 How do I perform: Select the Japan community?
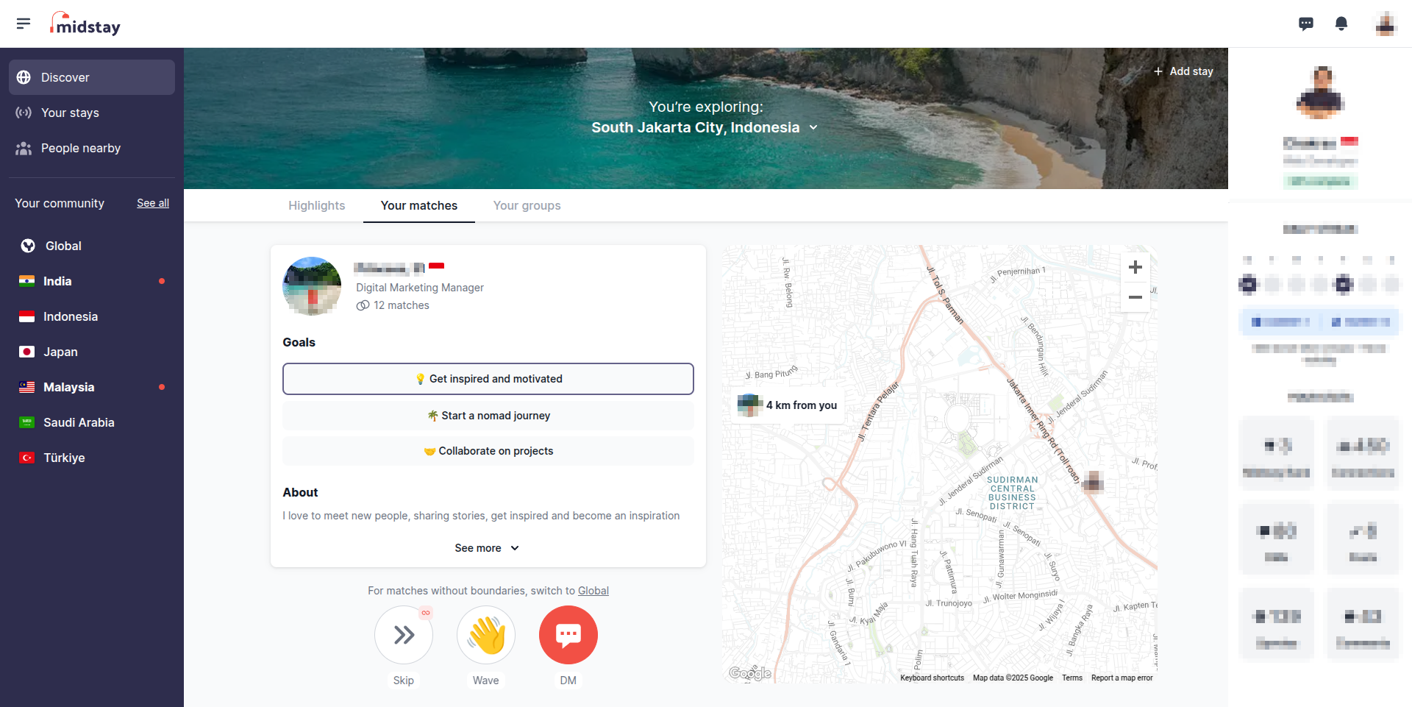tap(92, 352)
